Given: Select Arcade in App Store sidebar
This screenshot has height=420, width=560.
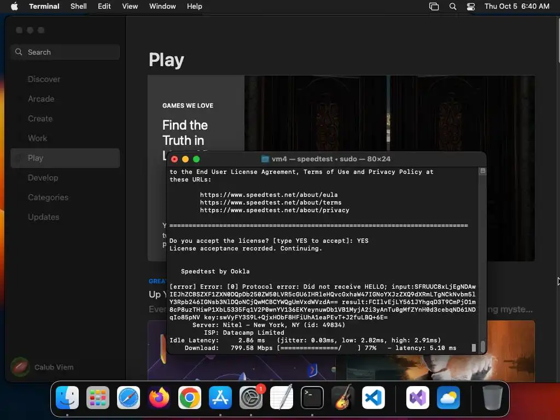Looking at the screenshot, I should coord(65,99).
